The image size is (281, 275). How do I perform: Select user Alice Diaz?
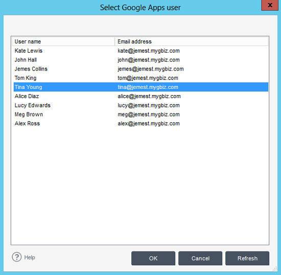27,96
